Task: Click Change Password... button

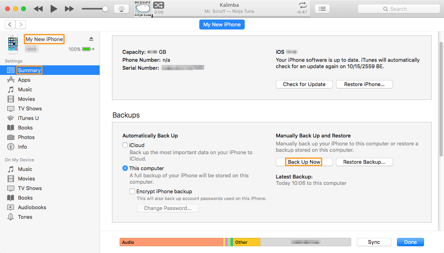Action: 168,208
